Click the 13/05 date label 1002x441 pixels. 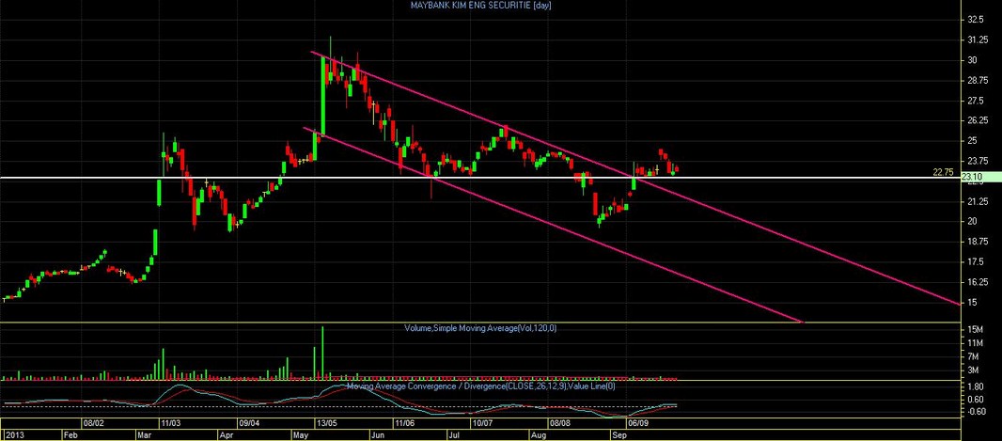pos(326,423)
